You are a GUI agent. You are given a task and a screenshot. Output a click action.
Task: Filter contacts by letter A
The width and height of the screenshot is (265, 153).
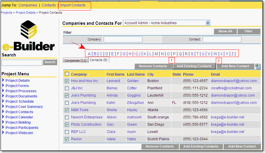tap(89, 54)
